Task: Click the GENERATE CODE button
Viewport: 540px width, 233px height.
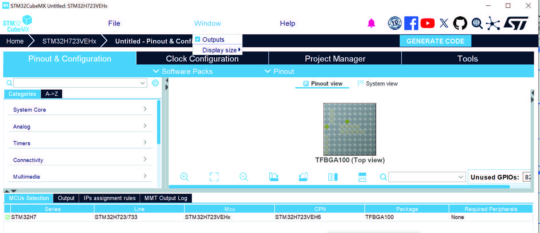Action: pyautogui.click(x=435, y=41)
